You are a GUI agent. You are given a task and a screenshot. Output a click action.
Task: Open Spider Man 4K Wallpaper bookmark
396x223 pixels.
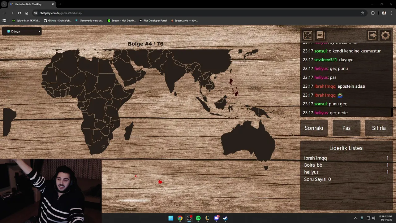coord(26,20)
